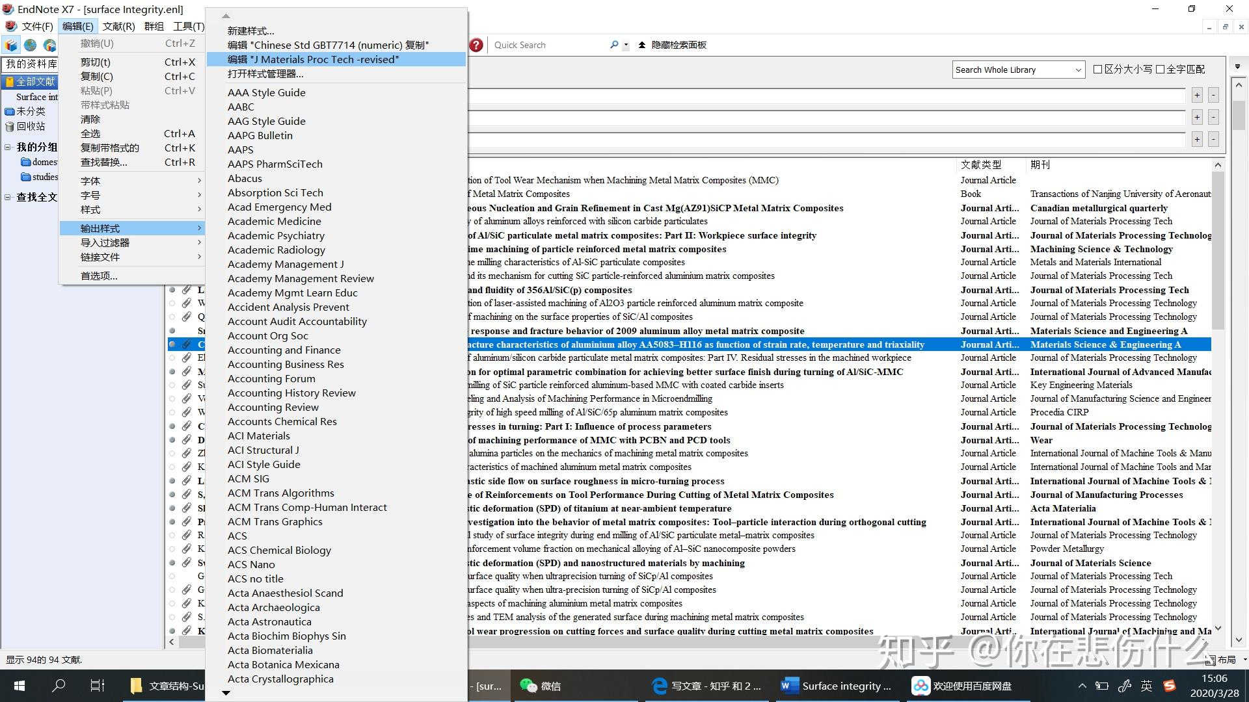Click the Quick Search magnifier icon
This screenshot has height=702, width=1249.
[x=614, y=45]
